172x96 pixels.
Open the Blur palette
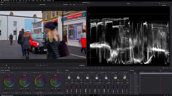99,68
